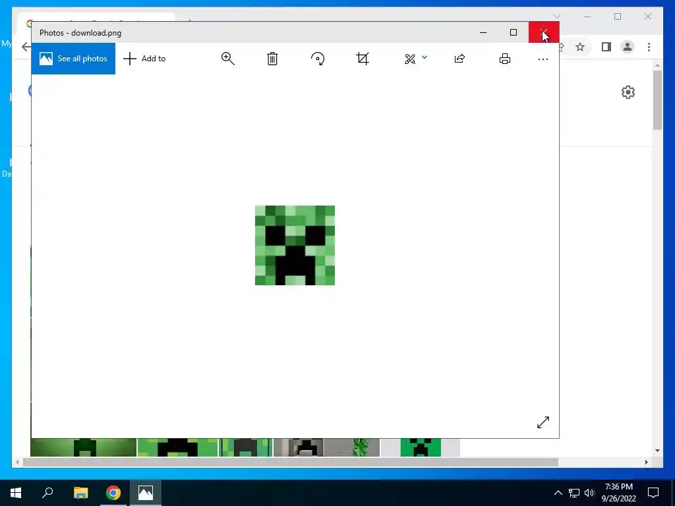Open network status tray icon

coord(574,493)
